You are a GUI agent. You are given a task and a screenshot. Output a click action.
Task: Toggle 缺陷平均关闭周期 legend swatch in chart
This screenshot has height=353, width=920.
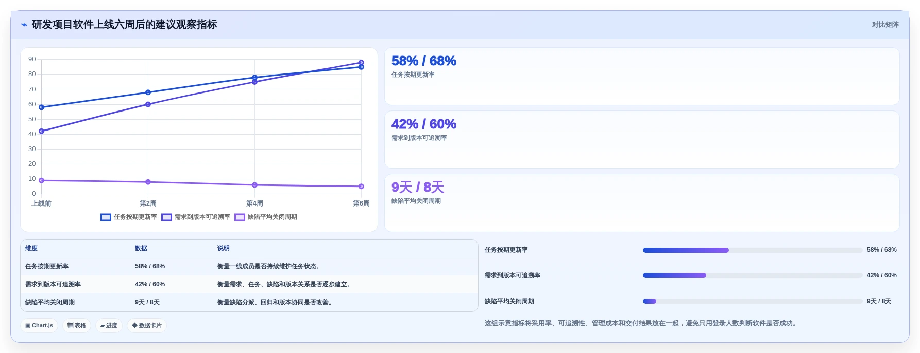(240, 217)
